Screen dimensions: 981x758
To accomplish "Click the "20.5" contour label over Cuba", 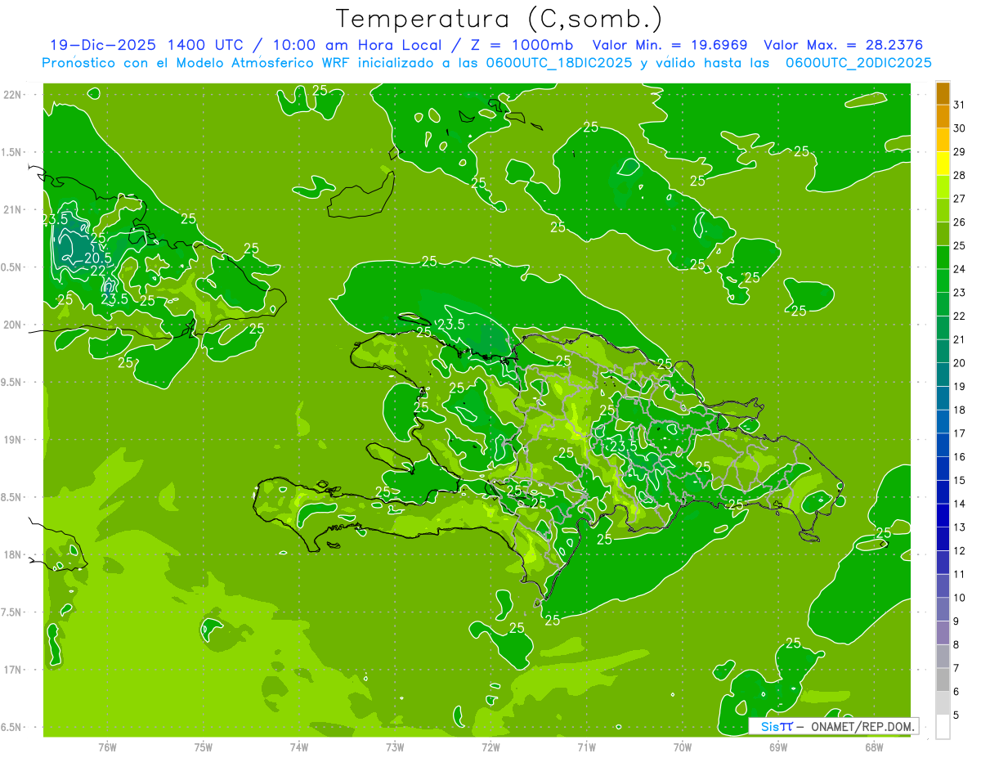I will 97,258.
